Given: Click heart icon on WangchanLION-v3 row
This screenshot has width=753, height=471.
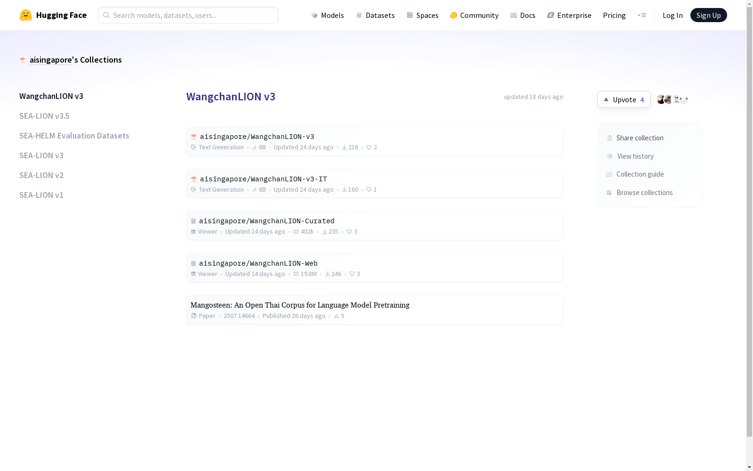Looking at the screenshot, I should pos(369,147).
